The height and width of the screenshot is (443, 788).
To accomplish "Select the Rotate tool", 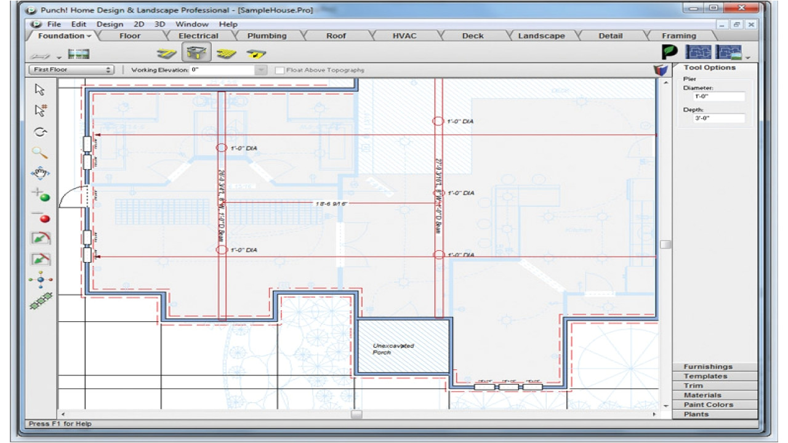I will click(39, 131).
